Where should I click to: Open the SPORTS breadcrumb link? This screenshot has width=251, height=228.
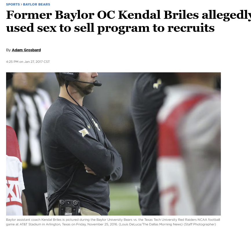click(13, 4)
